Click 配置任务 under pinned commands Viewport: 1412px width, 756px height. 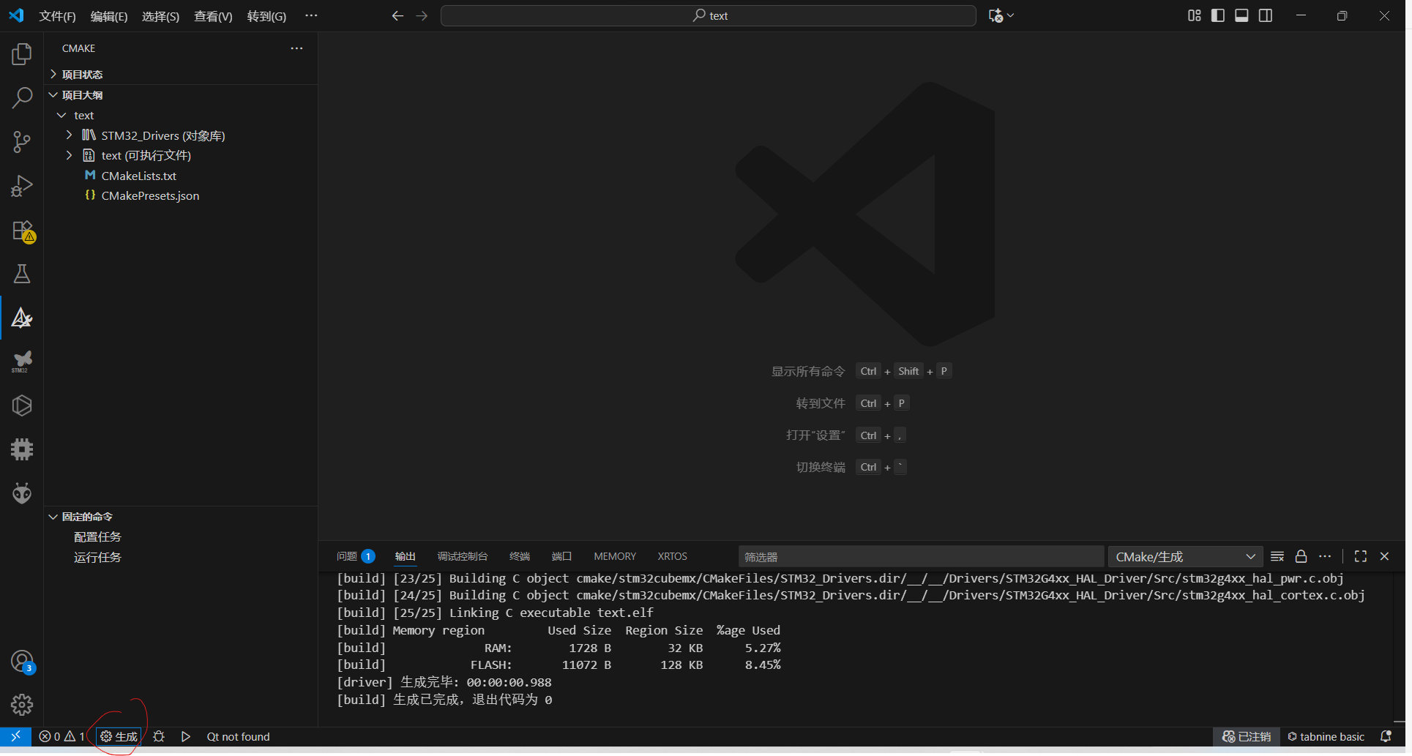click(x=97, y=537)
